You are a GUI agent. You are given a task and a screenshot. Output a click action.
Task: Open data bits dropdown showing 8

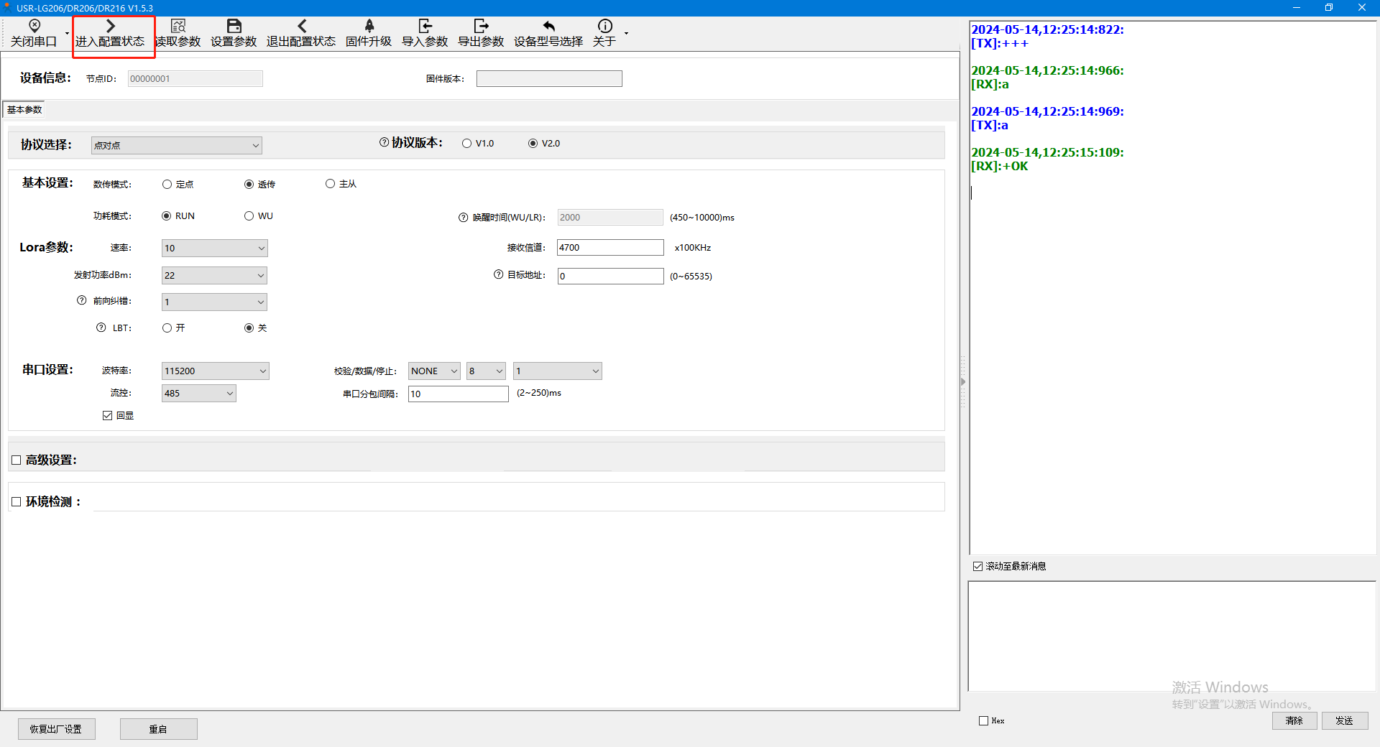tap(487, 371)
